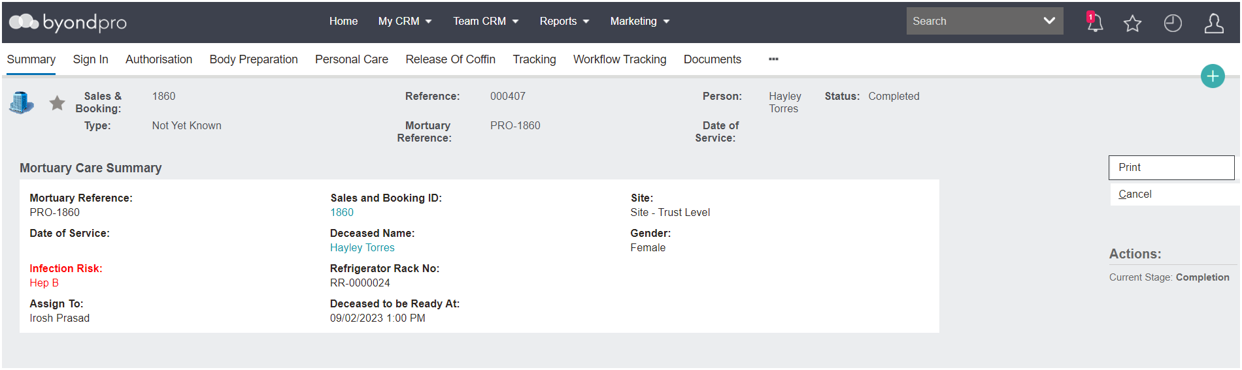Click the building record icon
This screenshot has width=1242, height=370.
coord(22,102)
